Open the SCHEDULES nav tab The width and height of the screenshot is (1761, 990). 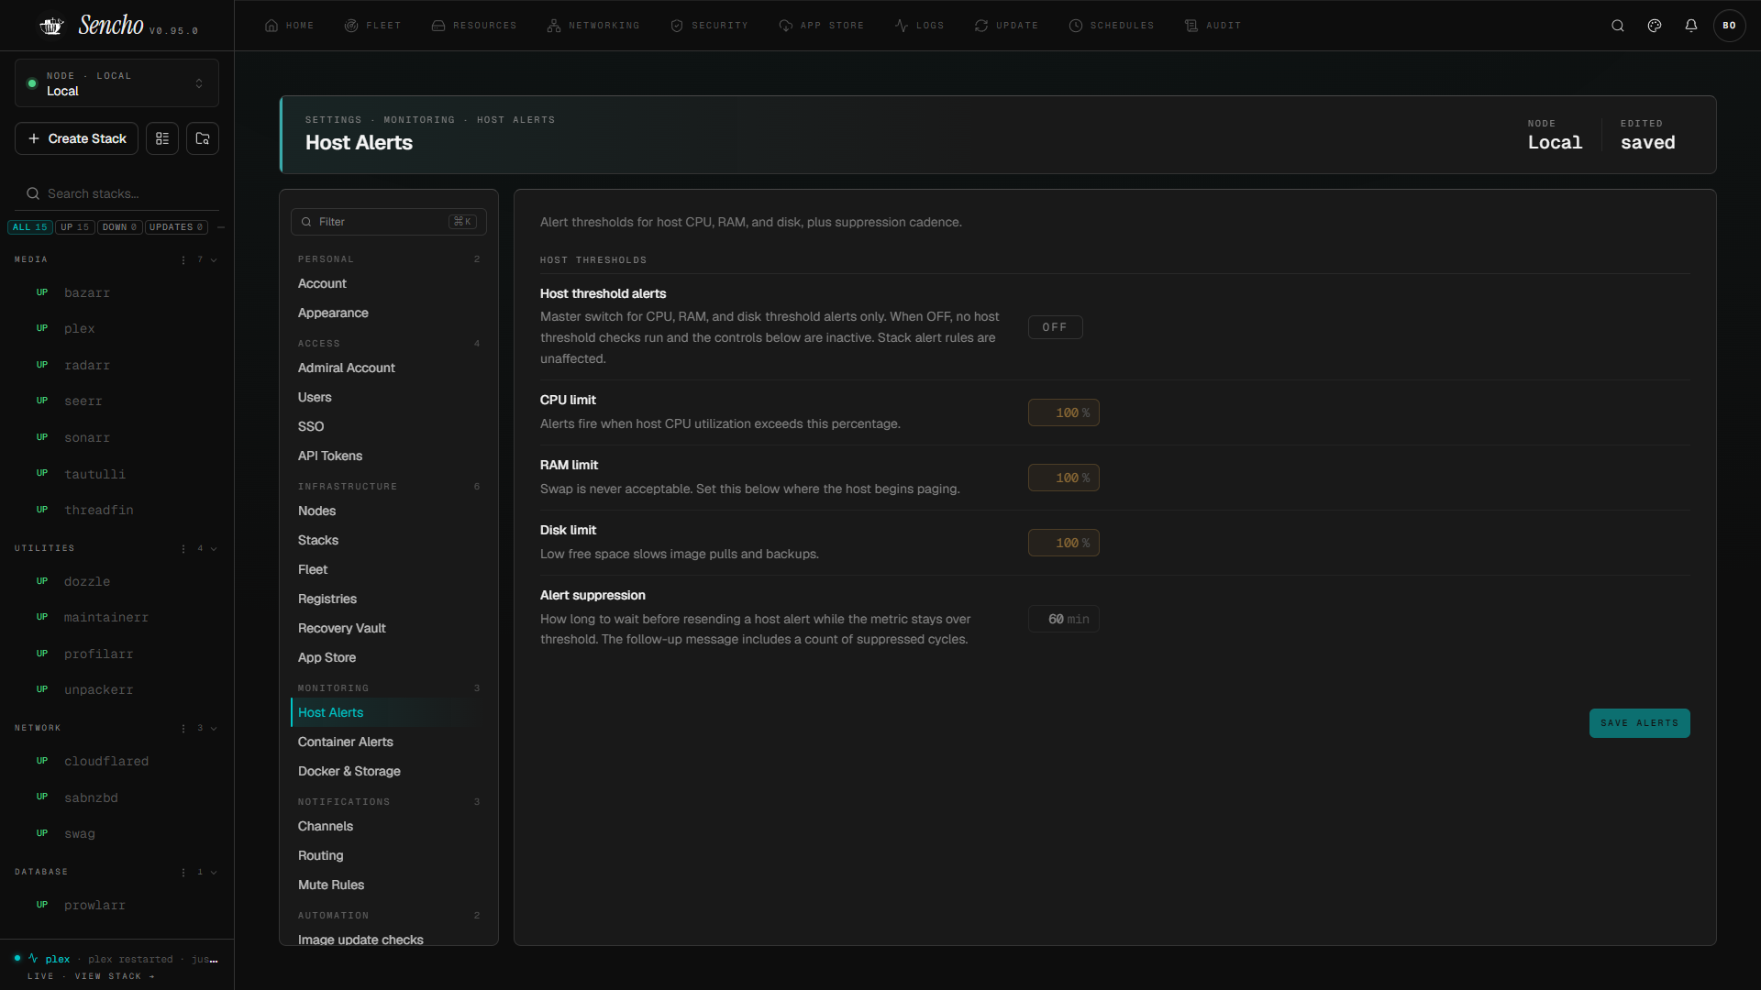click(1112, 26)
